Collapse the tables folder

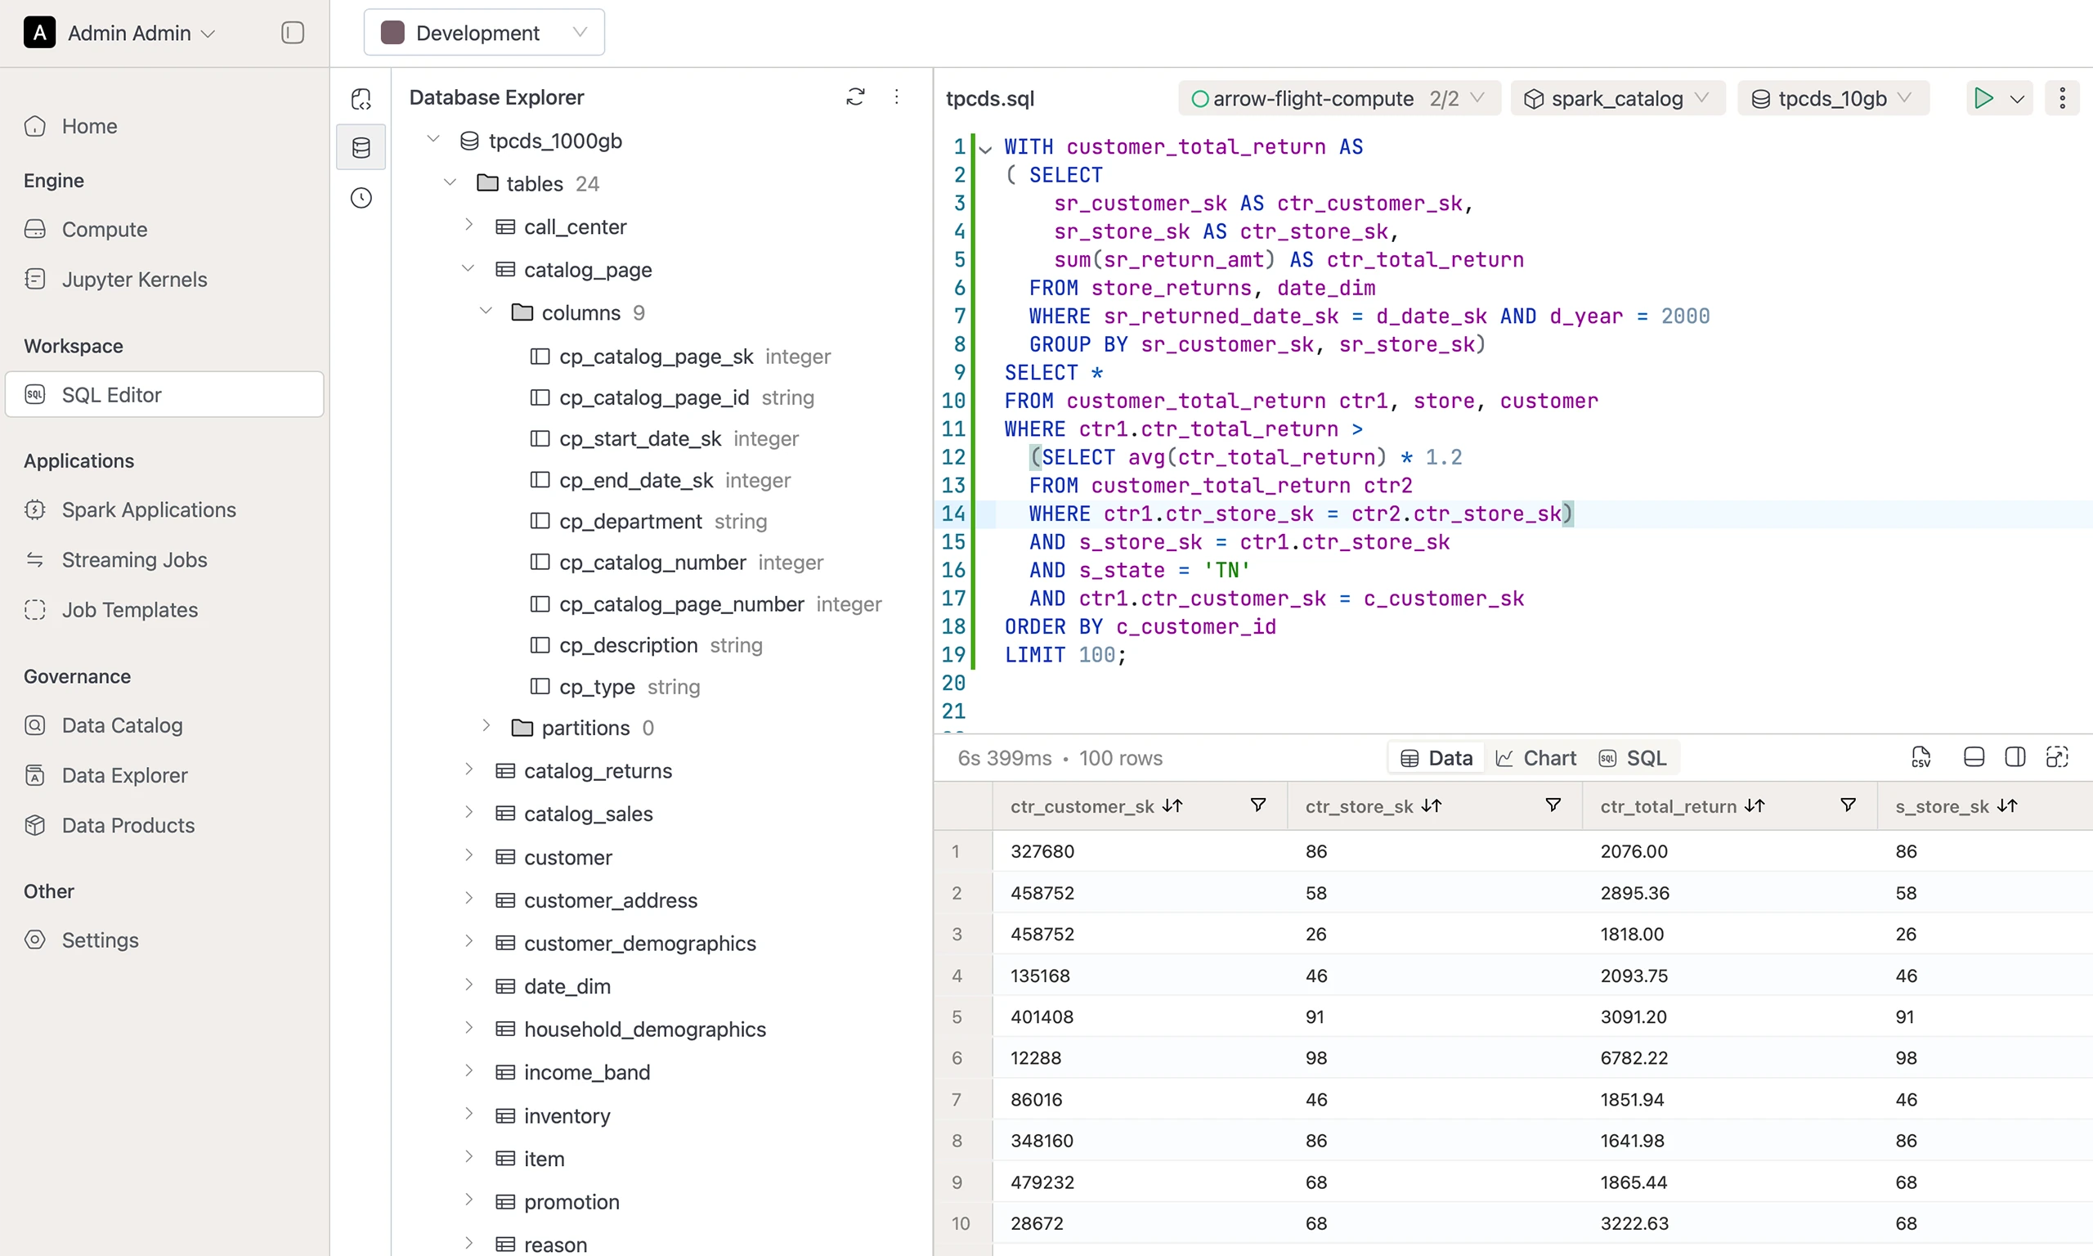pos(450,182)
